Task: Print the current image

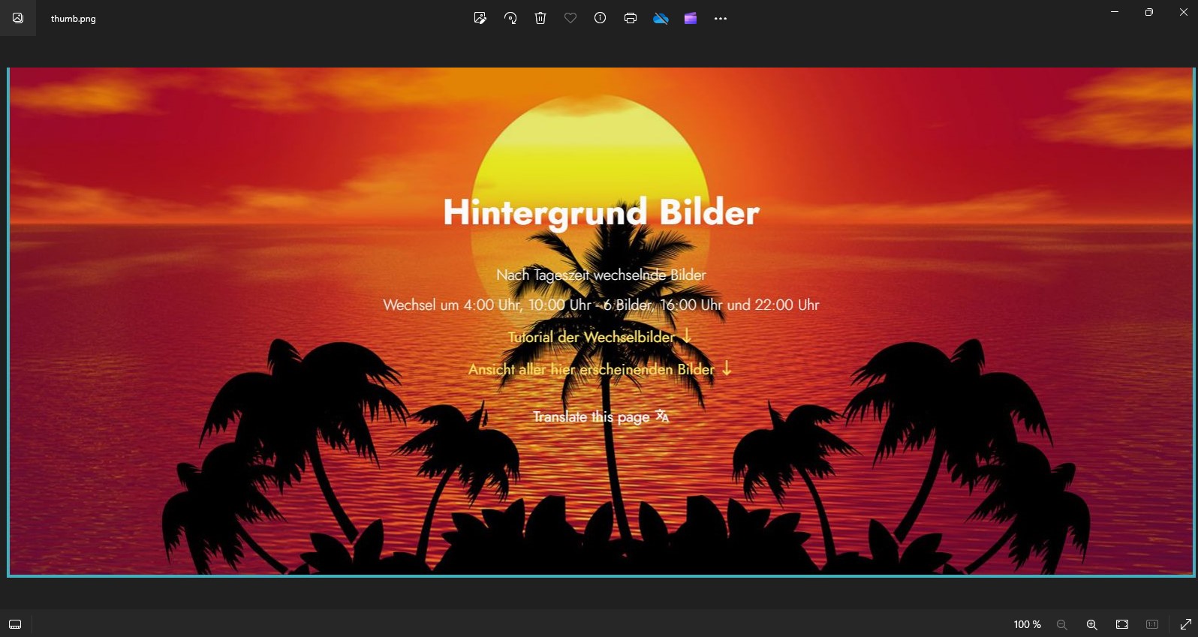Action: (x=631, y=18)
